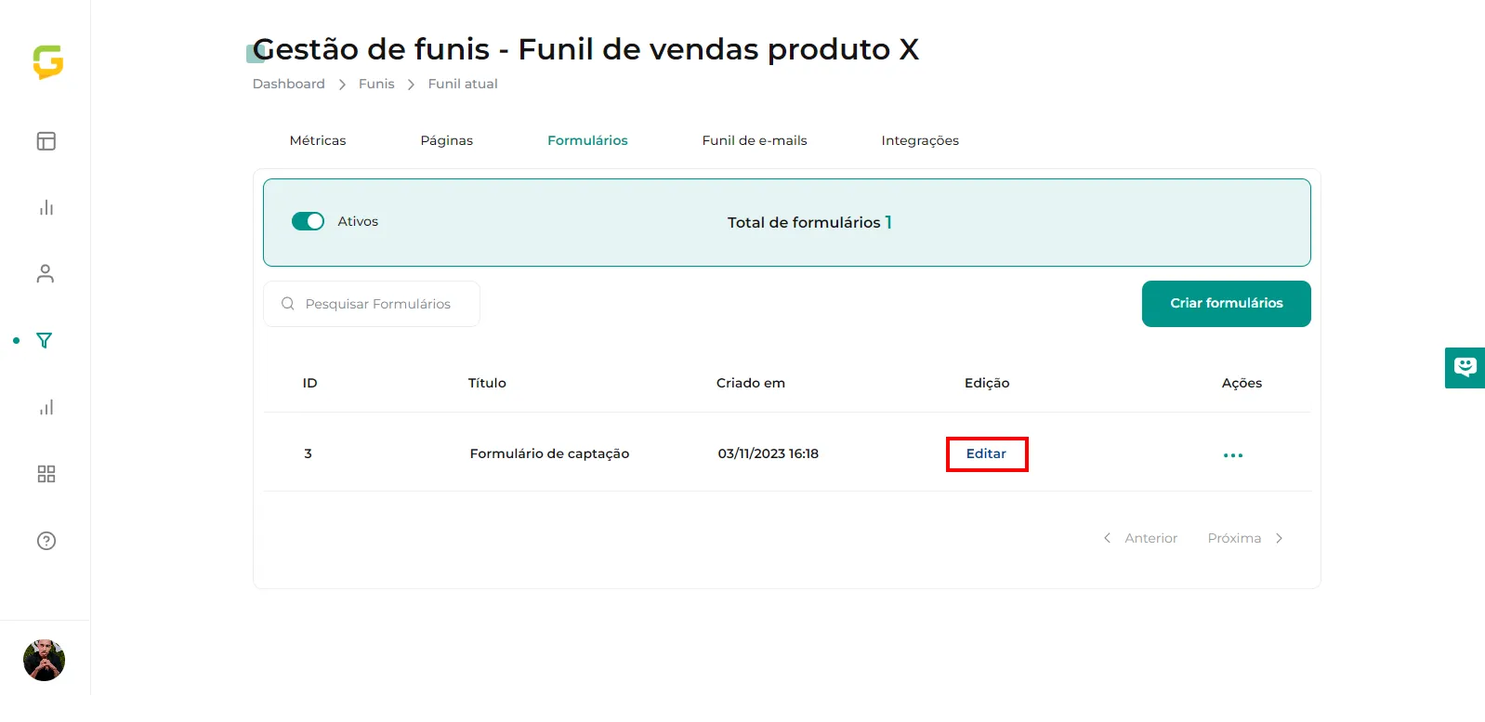Screen dimensions: 1485x722
Task: Open the layout panel sidebar icon
Action: 46,141
